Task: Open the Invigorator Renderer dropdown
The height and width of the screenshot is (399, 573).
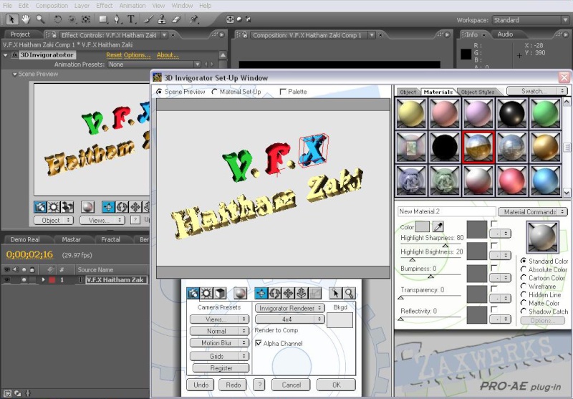Action: [289, 308]
